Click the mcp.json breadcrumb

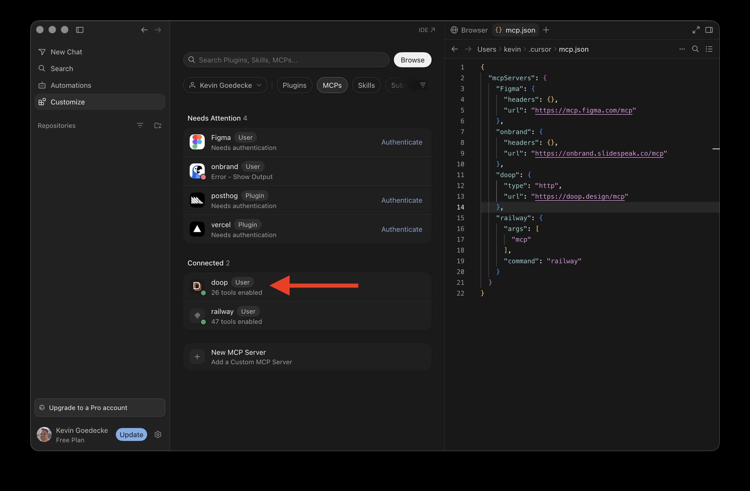[574, 50]
